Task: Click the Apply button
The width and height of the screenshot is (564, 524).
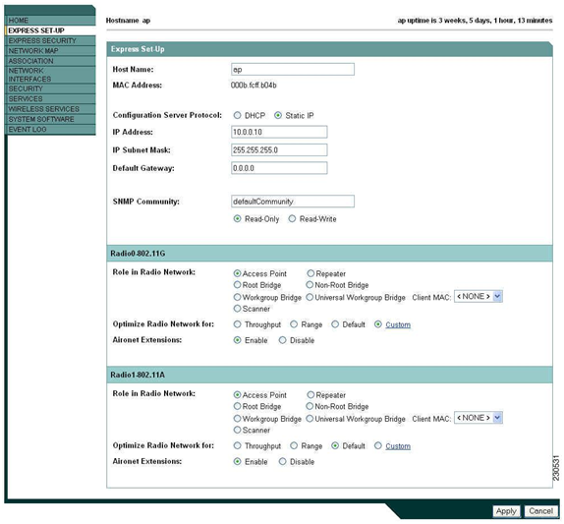Action: click(x=506, y=511)
